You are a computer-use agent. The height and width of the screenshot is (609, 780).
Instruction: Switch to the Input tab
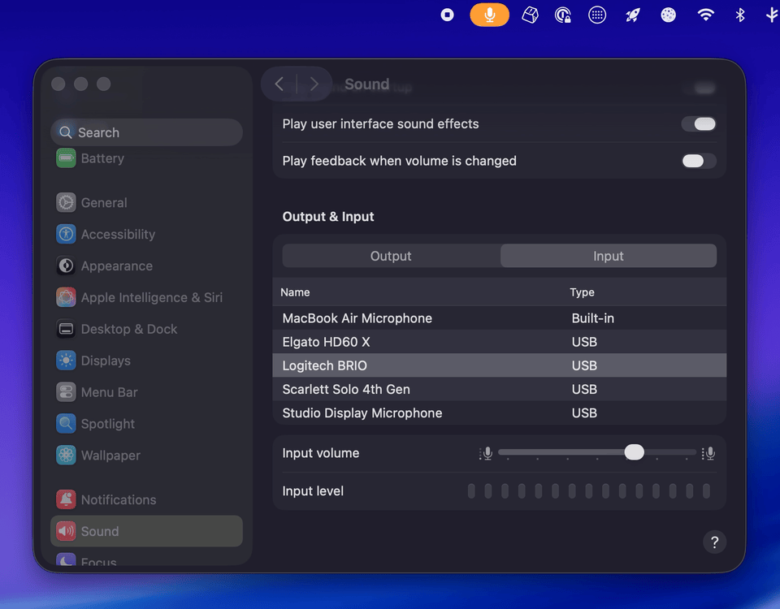tap(608, 256)
